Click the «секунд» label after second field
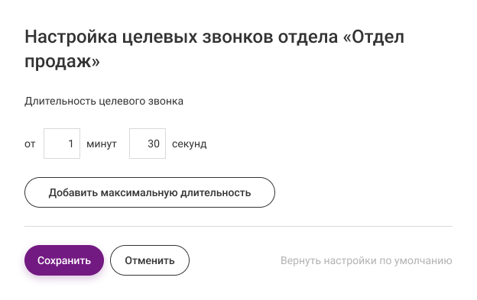Viewport: 477px width, 300px height. click(x=190, y=144)
